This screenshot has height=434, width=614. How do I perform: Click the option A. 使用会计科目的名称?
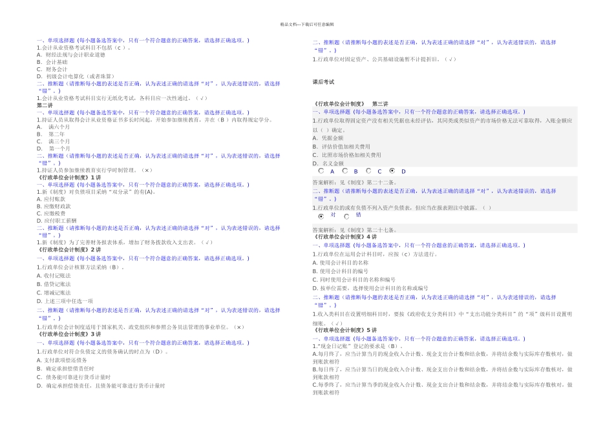[341, 263]
